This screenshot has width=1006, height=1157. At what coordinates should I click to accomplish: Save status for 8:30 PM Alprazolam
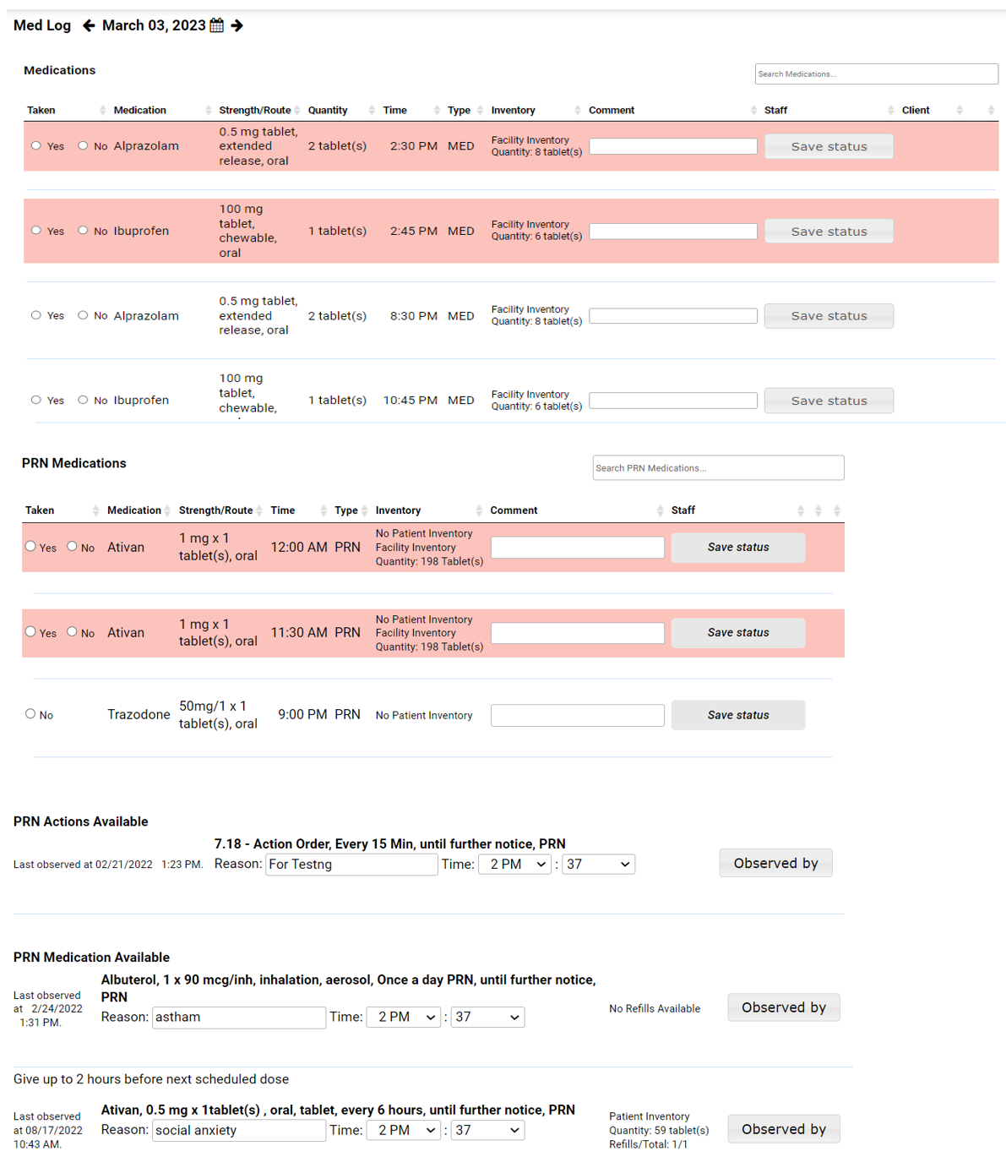[x=829, y=316]
